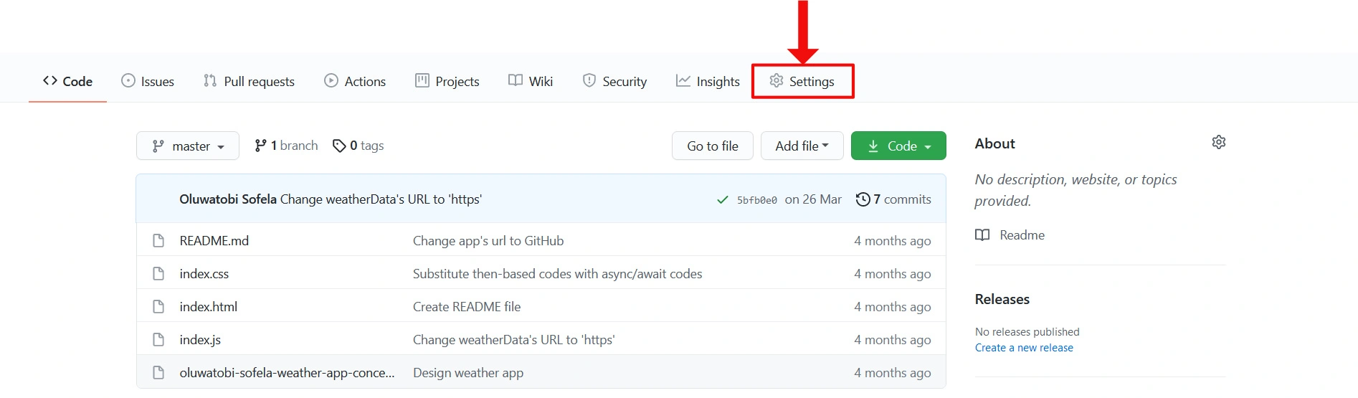Go to the Insights tab
Viewport: 1358px width, 398px height.
pos(708,82)
